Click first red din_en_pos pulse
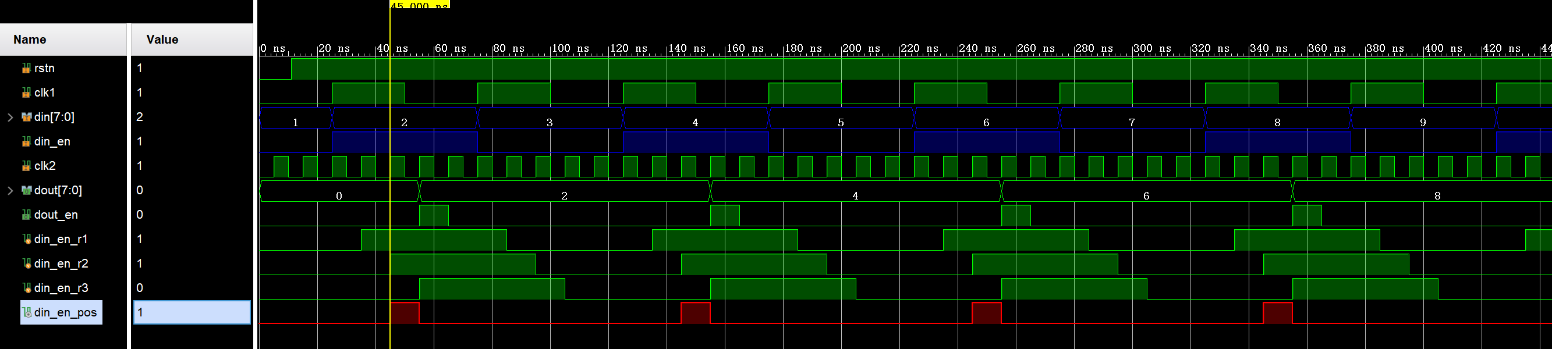Screen dimensions: 1552x349 coord(405,313)
